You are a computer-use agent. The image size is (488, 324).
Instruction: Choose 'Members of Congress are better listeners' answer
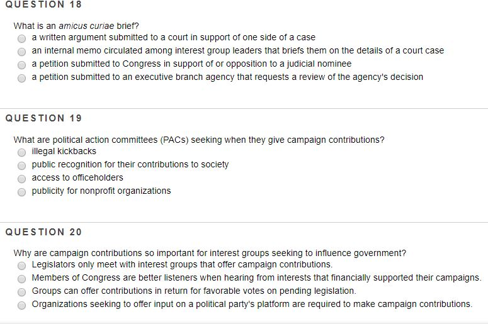point(21,279)
